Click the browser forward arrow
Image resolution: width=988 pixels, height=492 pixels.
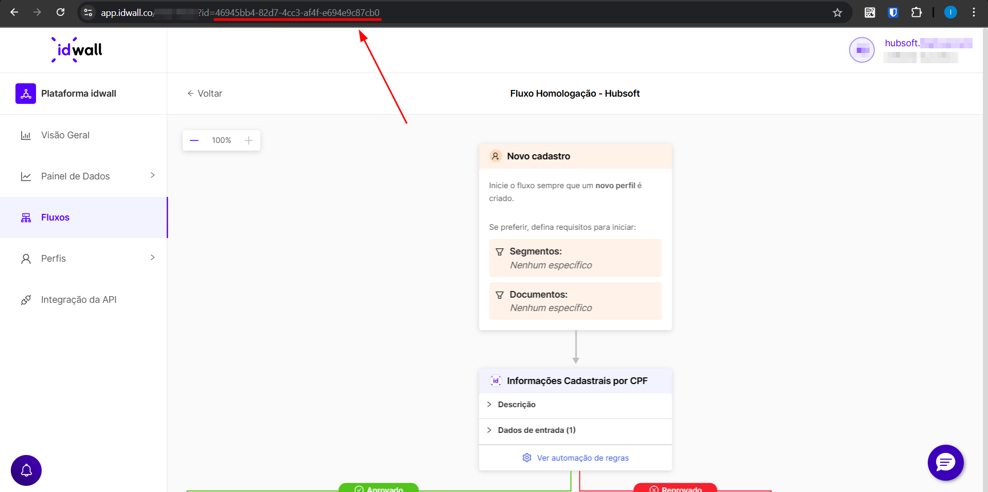37,12
